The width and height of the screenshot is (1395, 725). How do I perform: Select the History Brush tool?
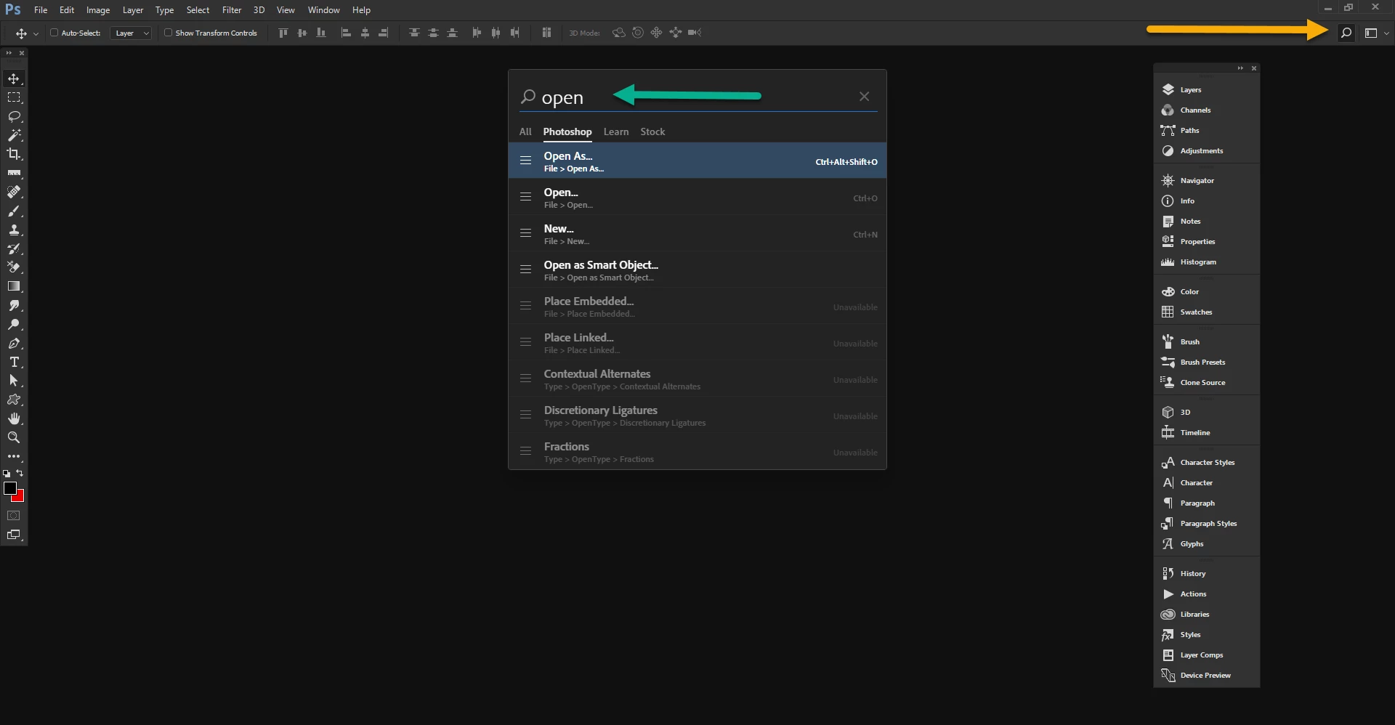[x=14, y=248]
